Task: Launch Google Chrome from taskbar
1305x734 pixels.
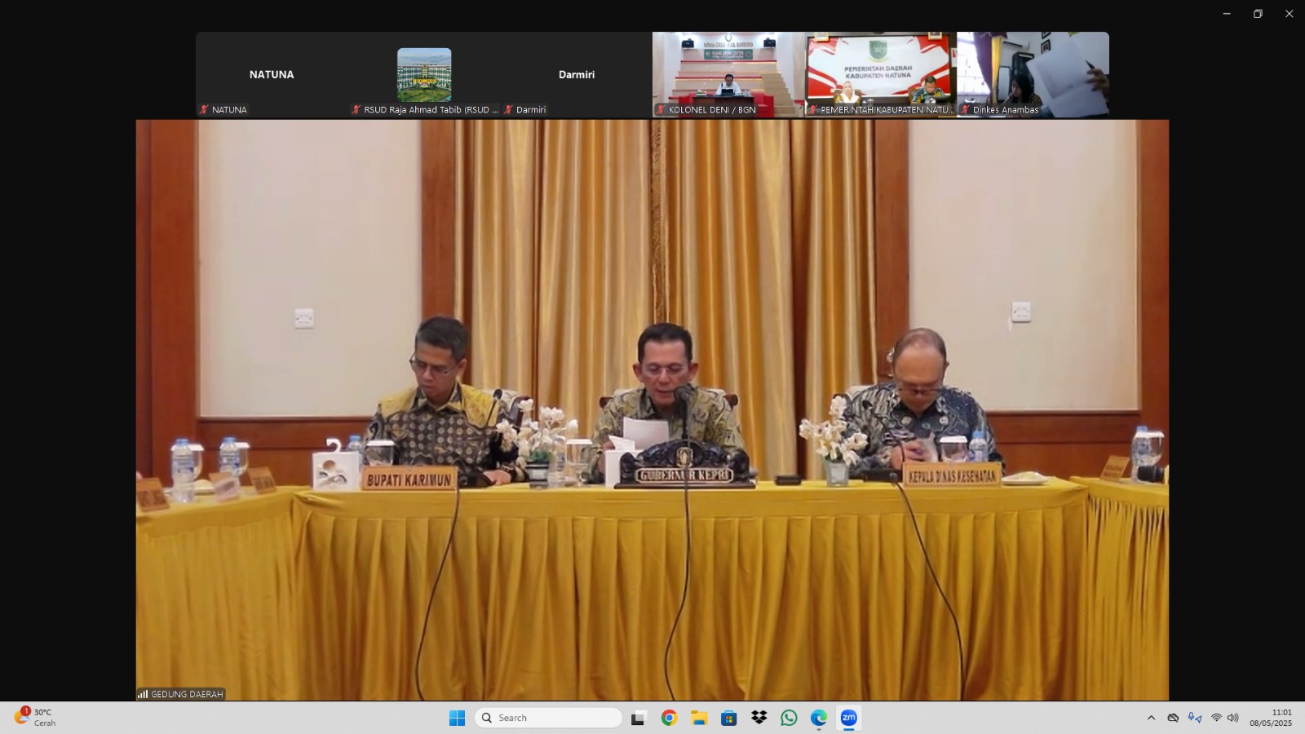Action: point(669,718)
